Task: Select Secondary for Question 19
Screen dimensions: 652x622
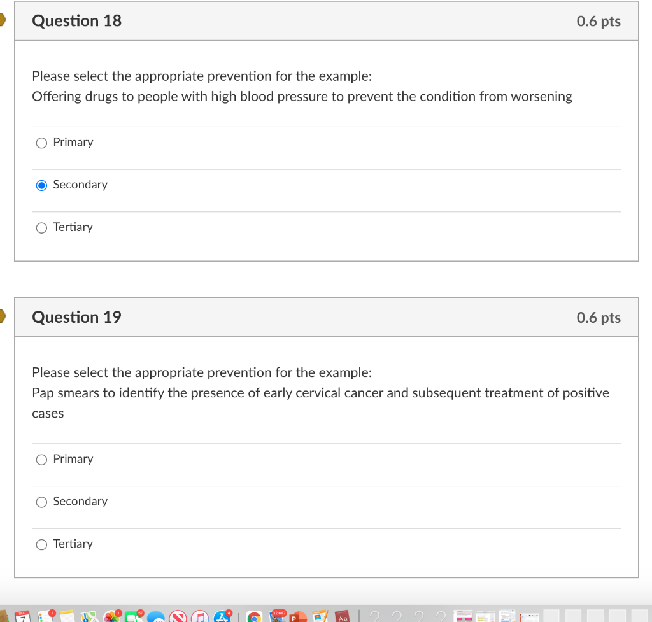Action: (41, 502)
